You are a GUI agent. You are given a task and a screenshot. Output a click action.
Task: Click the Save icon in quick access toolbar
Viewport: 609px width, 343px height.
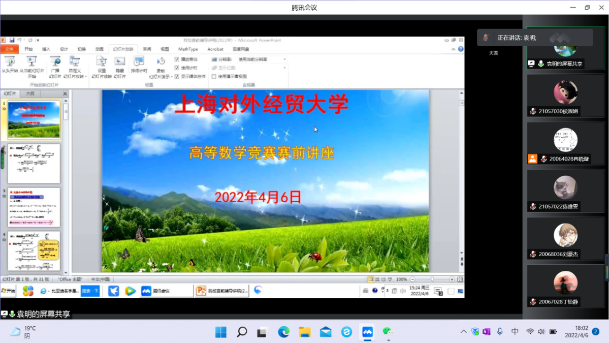click(x=12, y=40)
